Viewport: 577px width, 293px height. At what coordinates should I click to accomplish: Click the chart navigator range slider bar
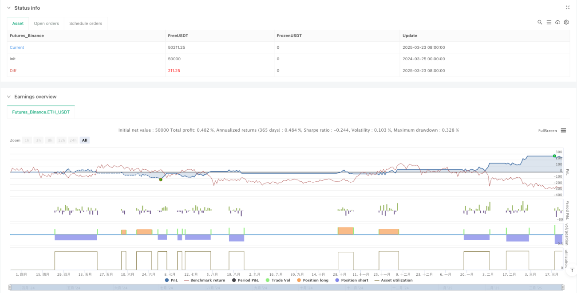coord(286,288)
